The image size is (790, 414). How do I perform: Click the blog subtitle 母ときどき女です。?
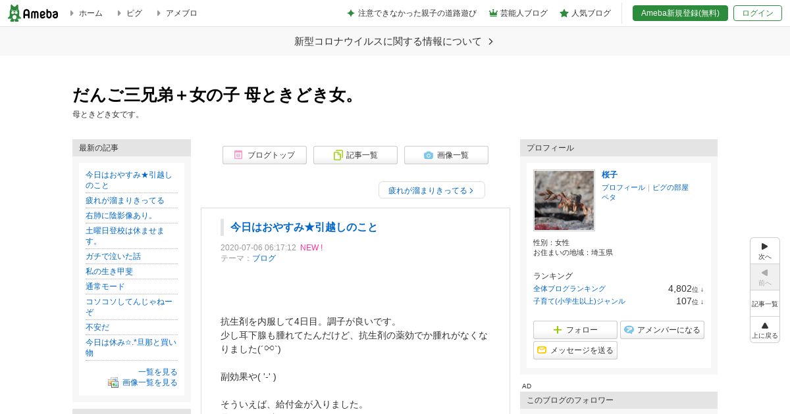(x=107, y=114)
